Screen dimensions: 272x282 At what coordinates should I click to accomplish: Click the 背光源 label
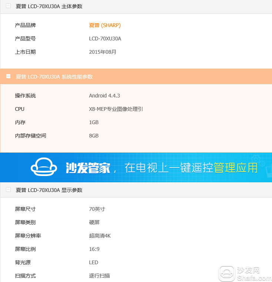coord(23,262)
